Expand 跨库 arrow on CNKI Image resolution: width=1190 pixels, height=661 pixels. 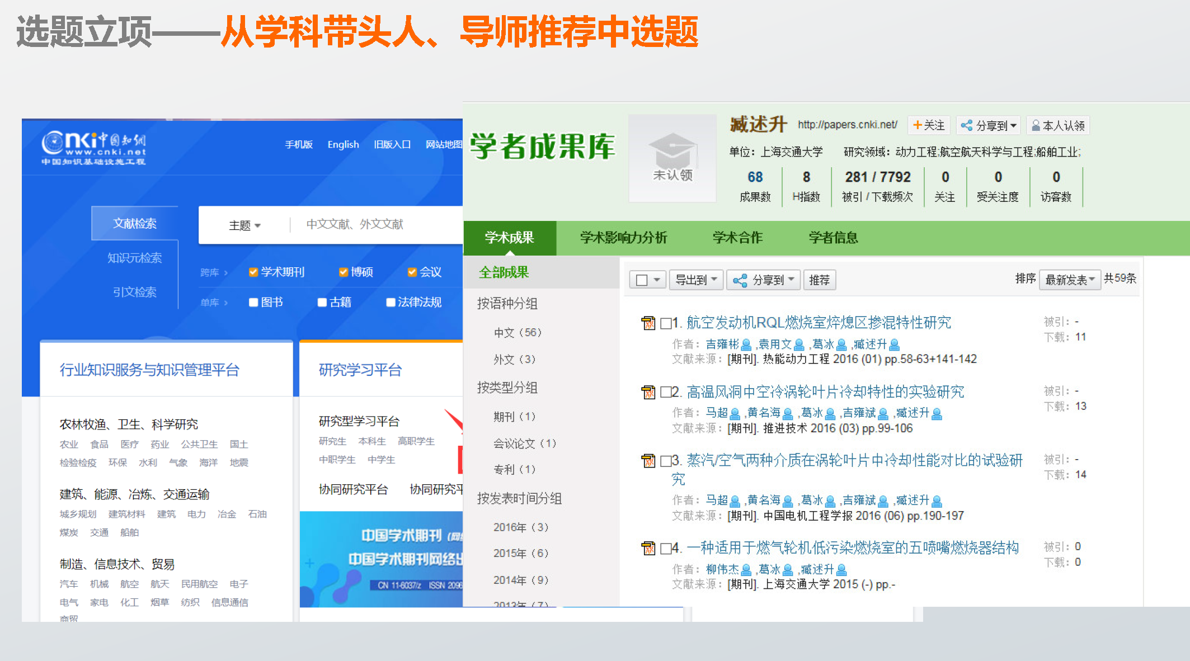coord(226,273)
